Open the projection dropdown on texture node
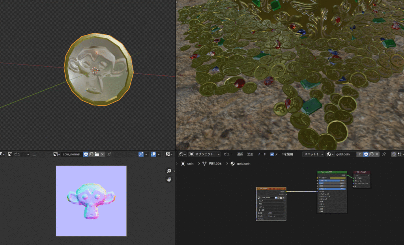Image resolution: width=404 pixels, height=245 pixels. click(271, 204)
